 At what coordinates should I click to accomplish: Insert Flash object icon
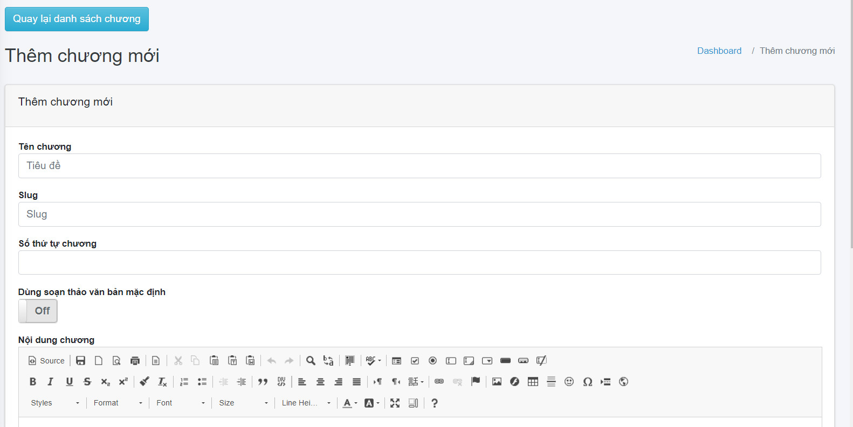515,382
